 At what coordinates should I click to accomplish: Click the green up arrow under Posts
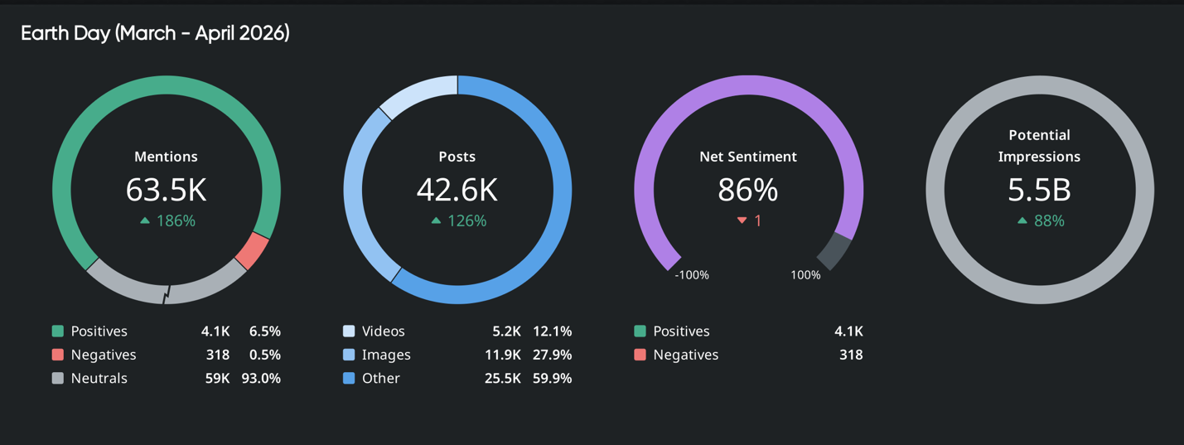click(436, 221)
